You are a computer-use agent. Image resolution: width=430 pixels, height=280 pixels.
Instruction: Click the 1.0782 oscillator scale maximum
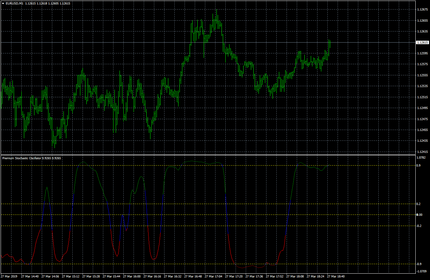421,157
